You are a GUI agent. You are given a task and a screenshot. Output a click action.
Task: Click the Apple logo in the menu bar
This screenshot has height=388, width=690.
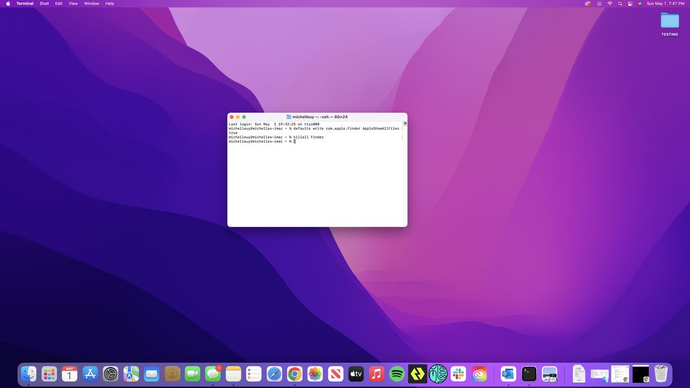click(7, 3)
